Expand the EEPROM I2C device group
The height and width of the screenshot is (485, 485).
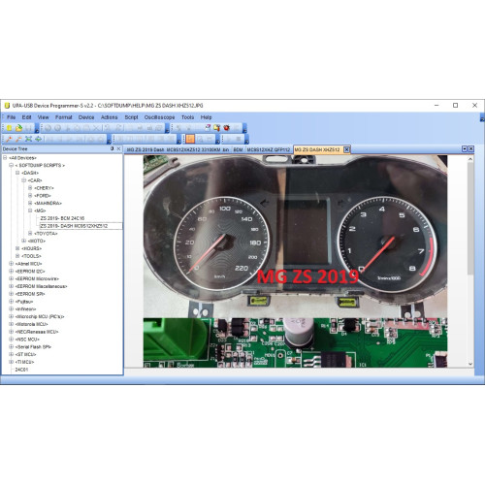(x=11, y=271)
